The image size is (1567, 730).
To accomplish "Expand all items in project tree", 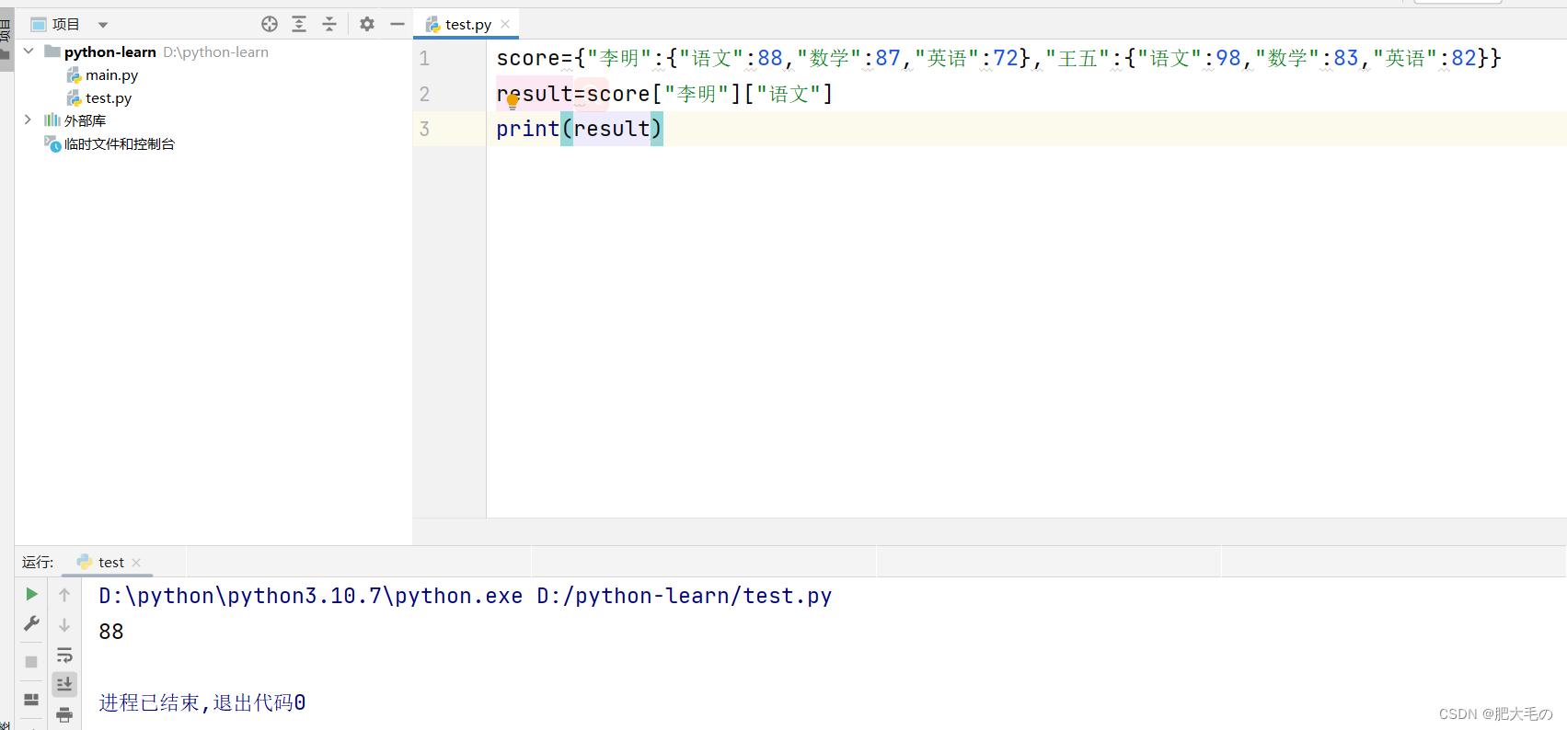I will 299,24.
